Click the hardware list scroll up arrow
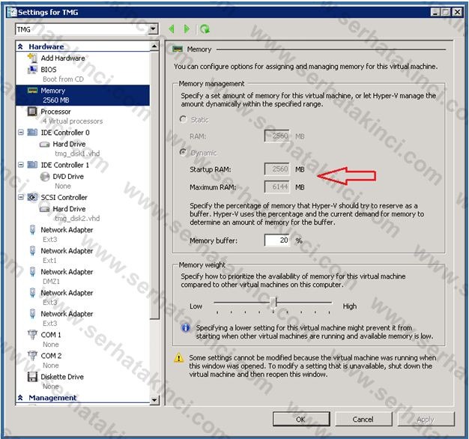Screen dimensions: 469x439 [154, 46]
